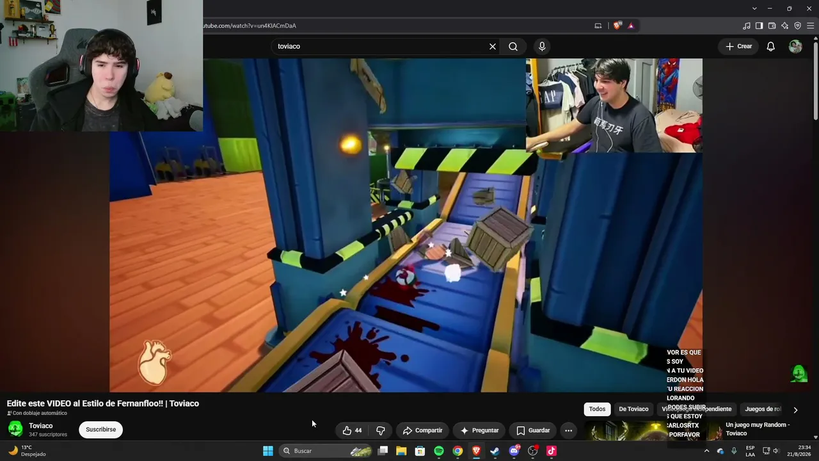The height and width of the screenshot is (461, 819).
Task: Open the Crear upload menu
Action: click(738, 46)
